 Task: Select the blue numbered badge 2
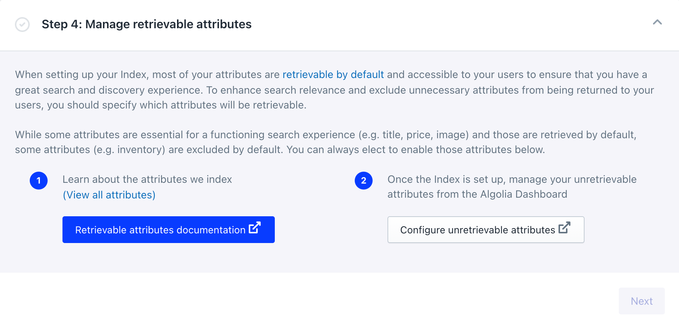364,181
